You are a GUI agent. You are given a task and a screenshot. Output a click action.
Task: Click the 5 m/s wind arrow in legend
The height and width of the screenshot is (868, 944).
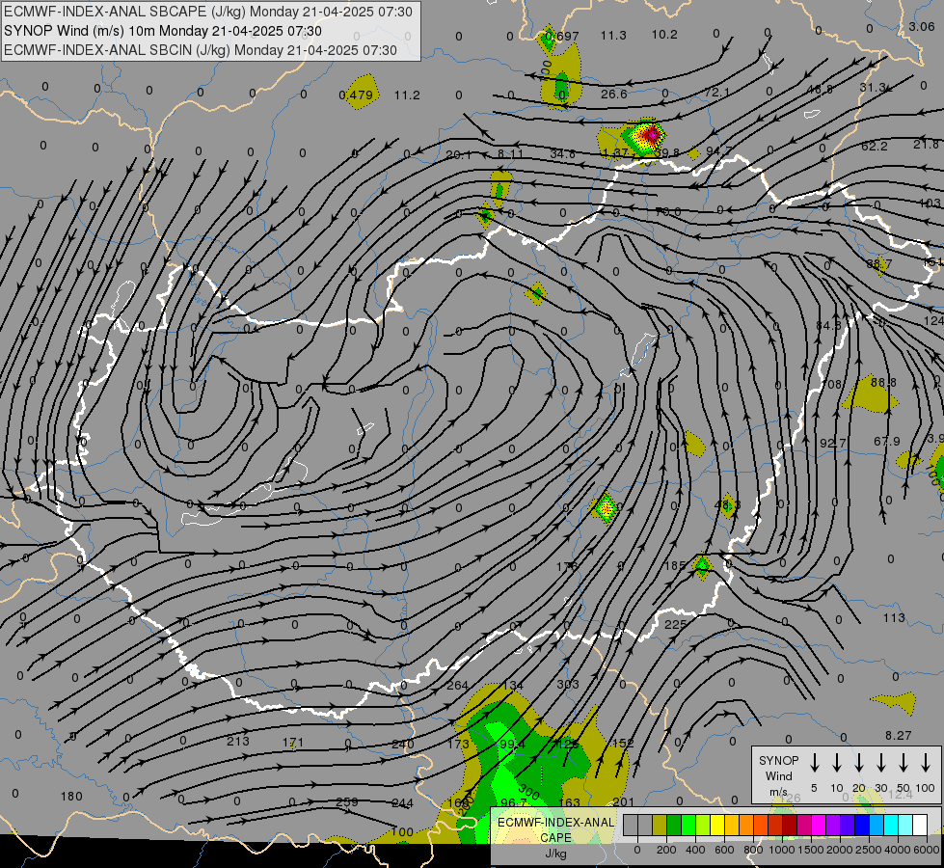[x=815, y=763]
